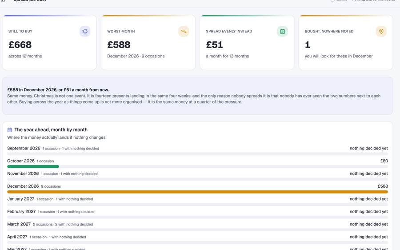The image size is (400, 250).
Task: Click the BOUGHT, NOWHERE NOTED label
Action: (x=329, y=31)
